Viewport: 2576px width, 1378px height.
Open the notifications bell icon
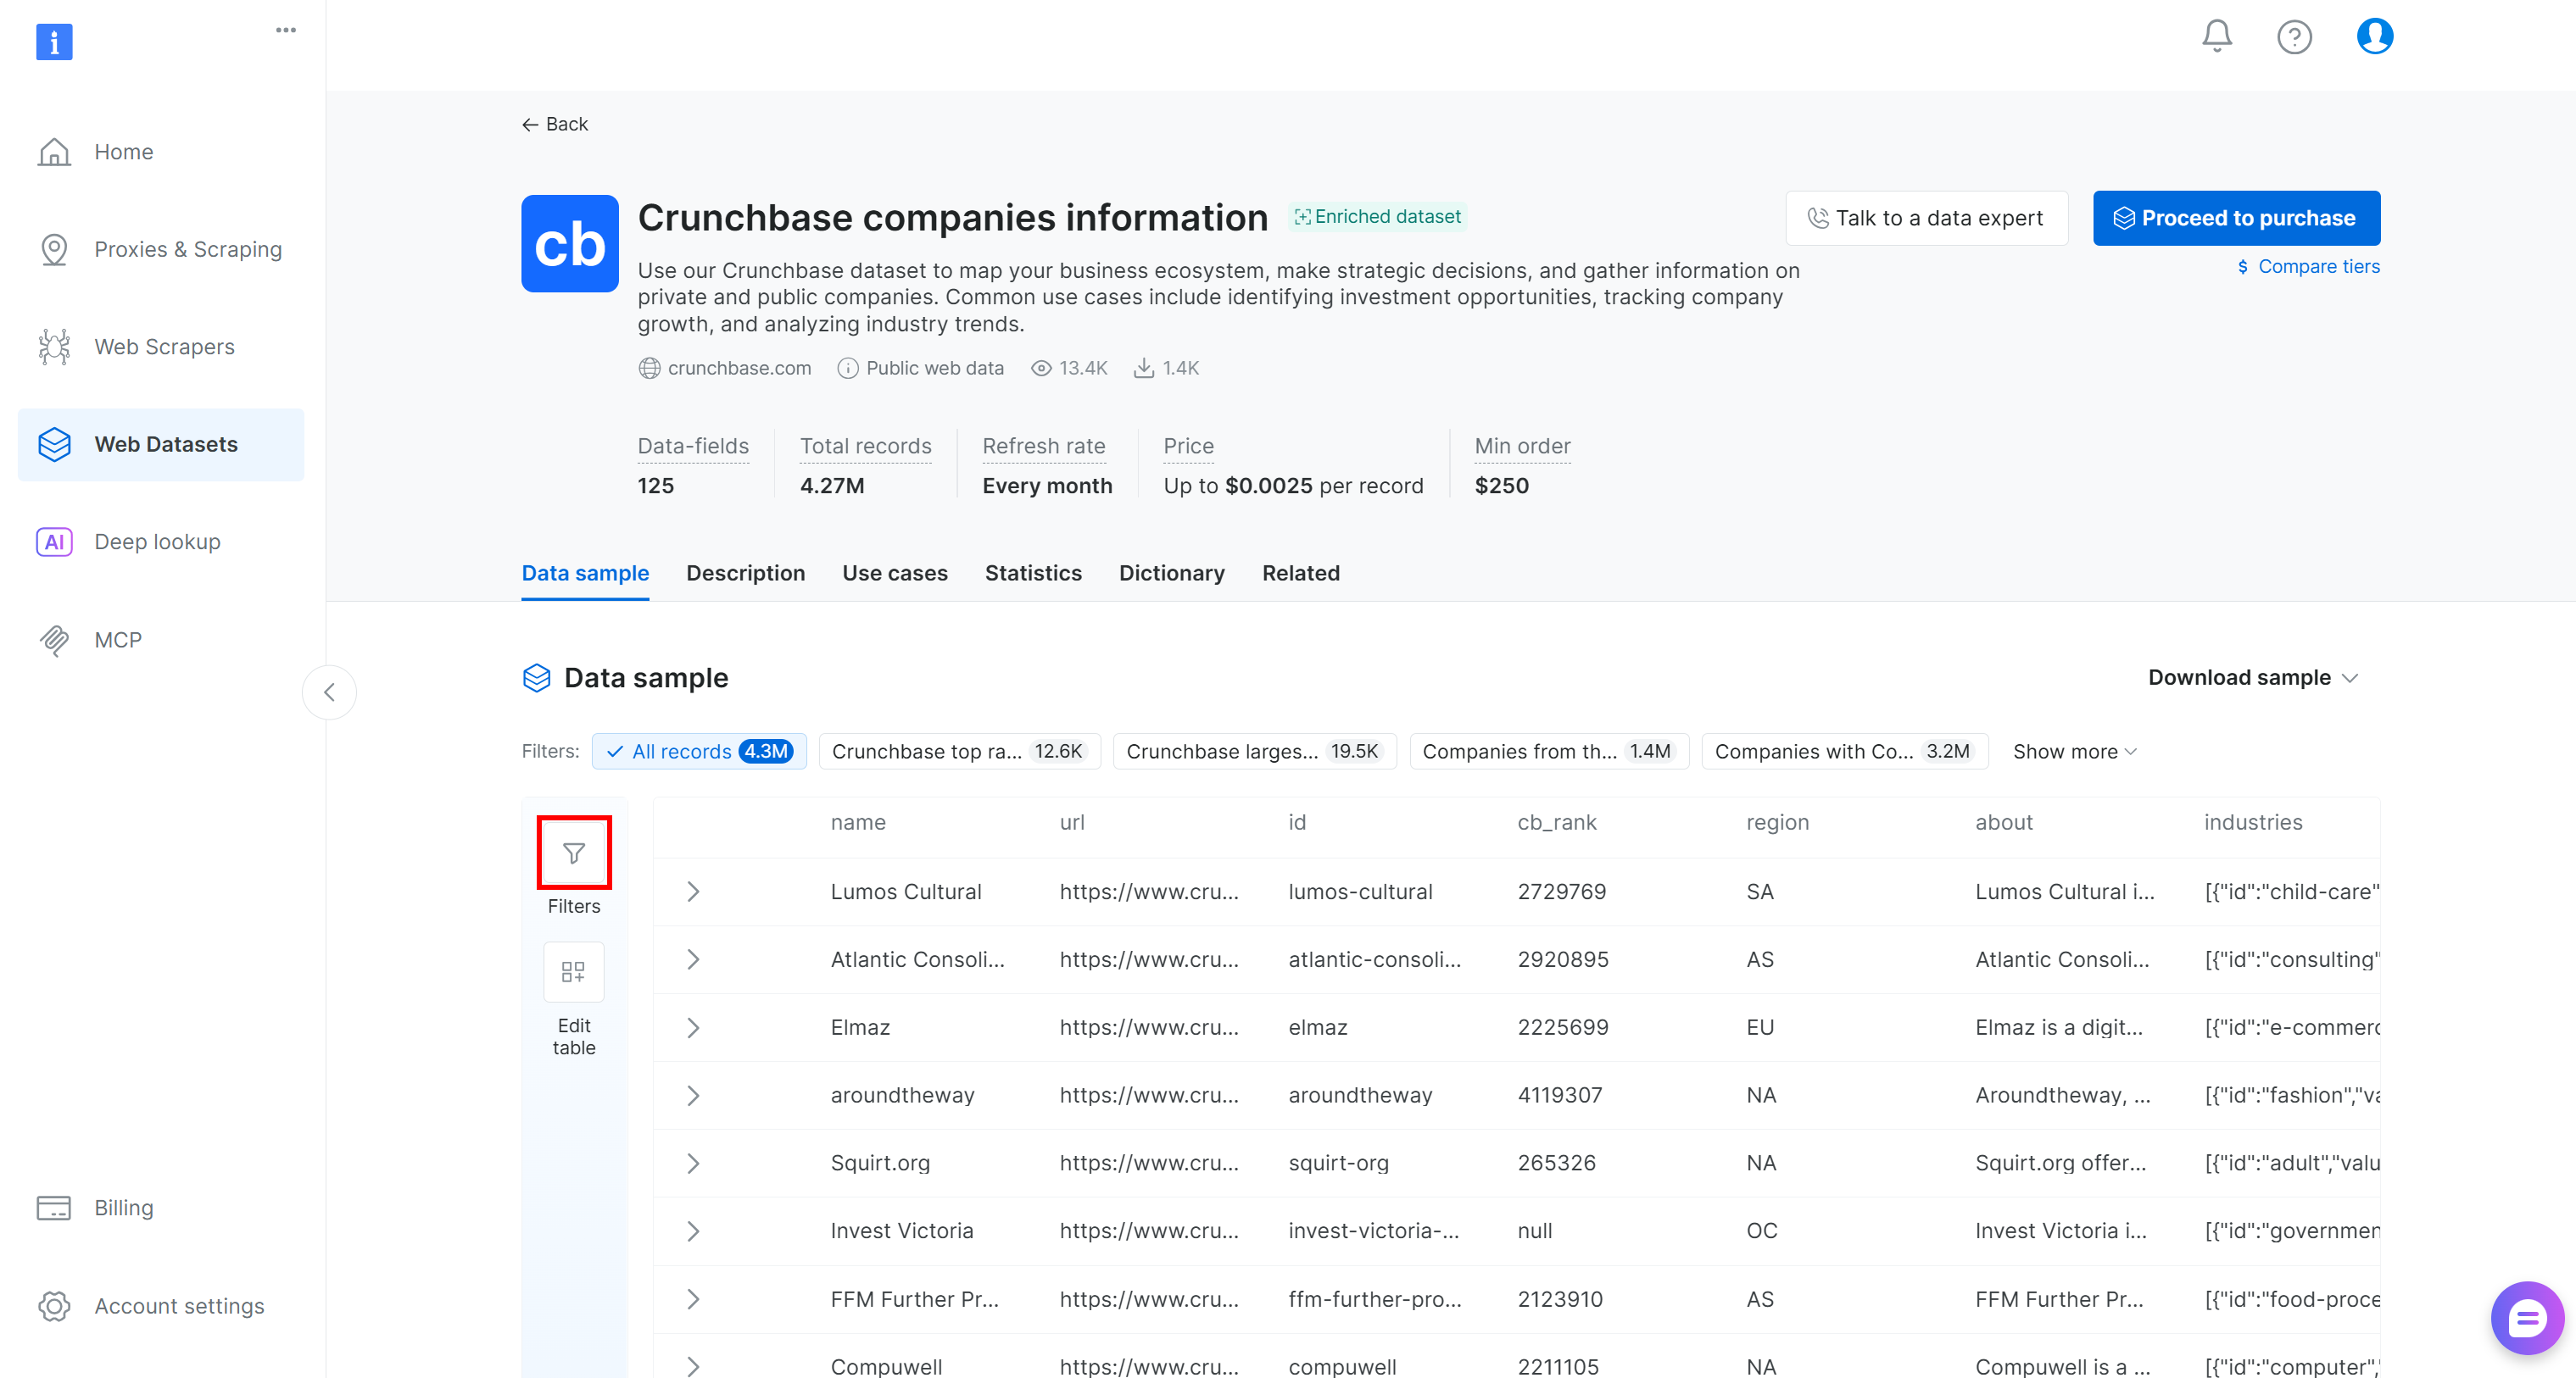pos(2216,36)
